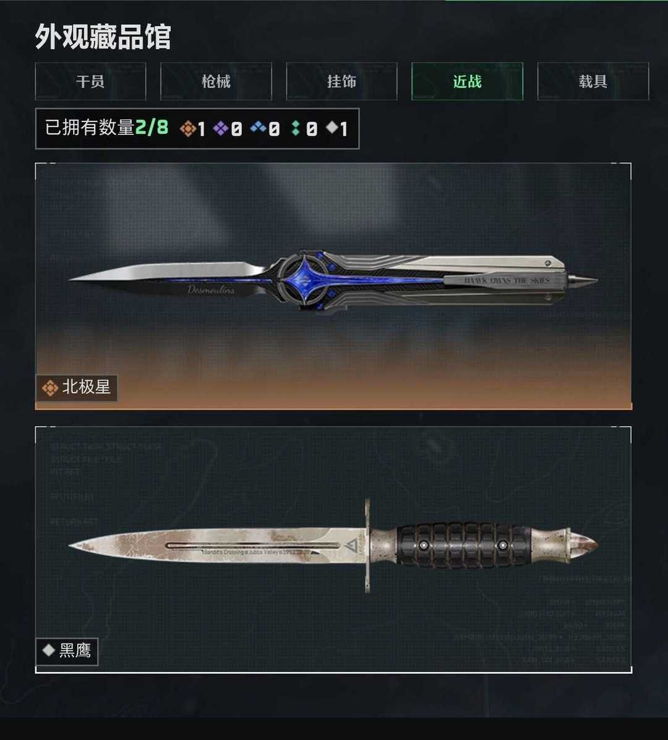Click the 北极星 name label
Viewport: 668px width, 740px height.
click(86, 388)
